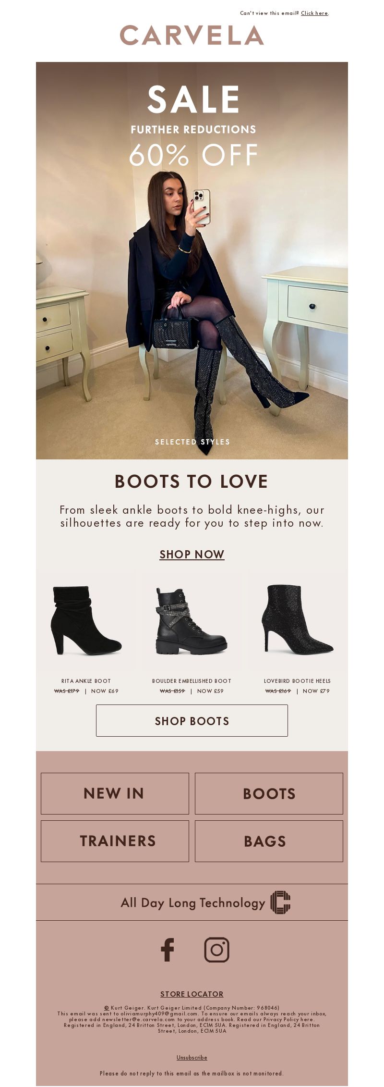
Task: Click the Lovebird Bootie Heels product name
Action: coord(297,681)
